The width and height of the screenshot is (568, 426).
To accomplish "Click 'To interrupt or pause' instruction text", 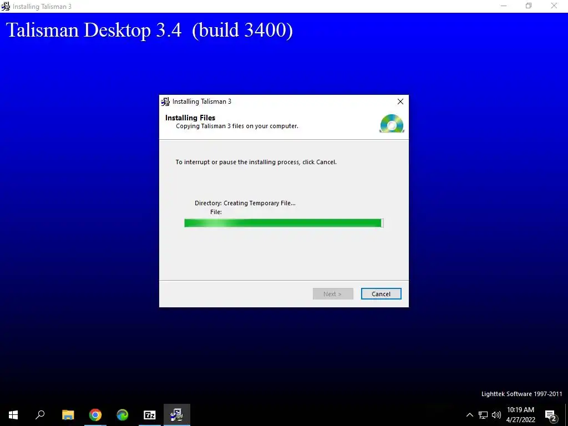I will point(256,162).
